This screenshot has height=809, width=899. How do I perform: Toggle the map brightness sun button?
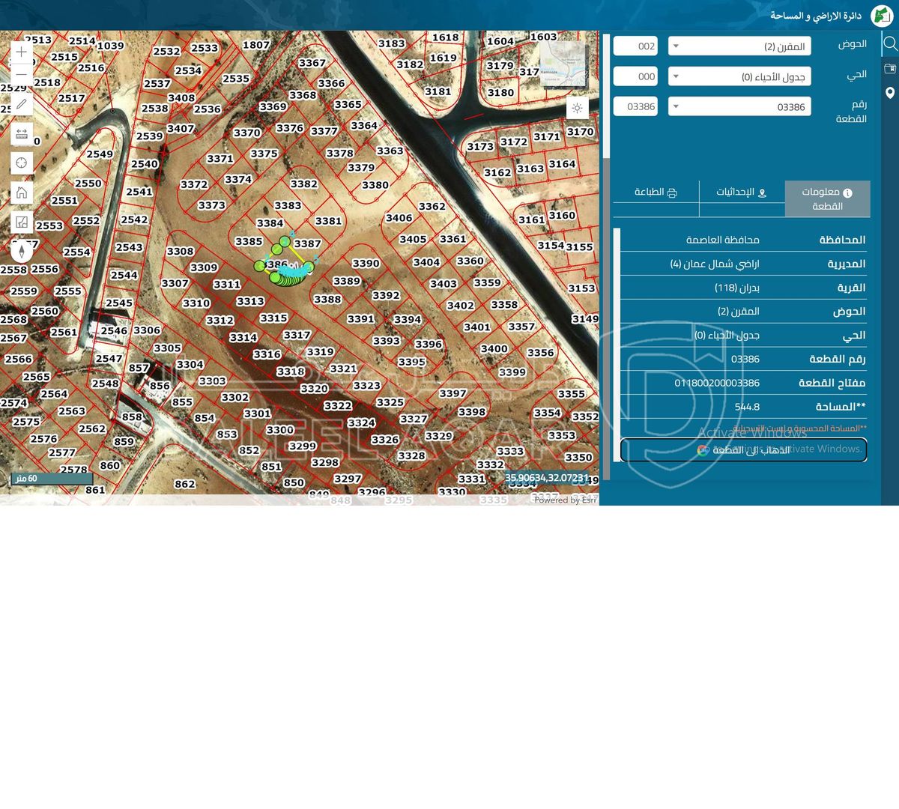(577, 108)
